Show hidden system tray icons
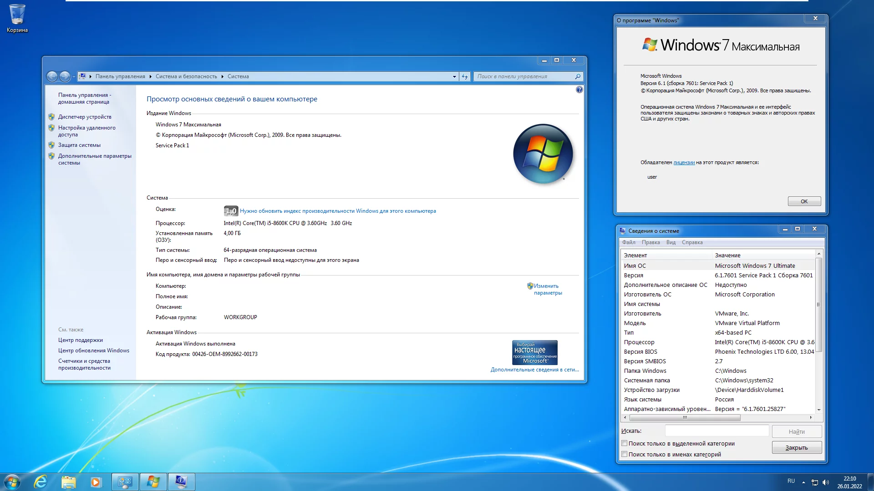 pyautogui.click(x=803, y=482)
